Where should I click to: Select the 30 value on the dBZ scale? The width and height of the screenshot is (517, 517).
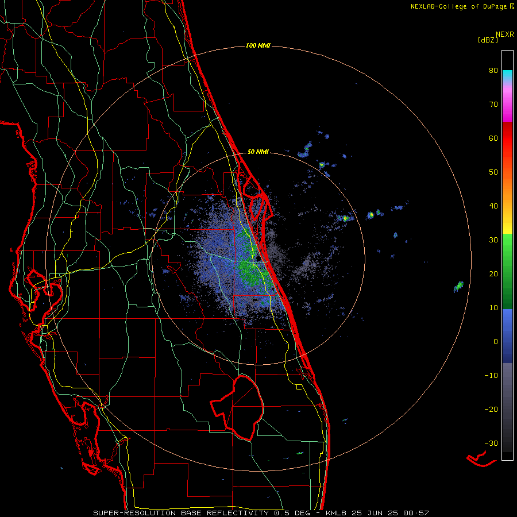click(x=493, y=240)
